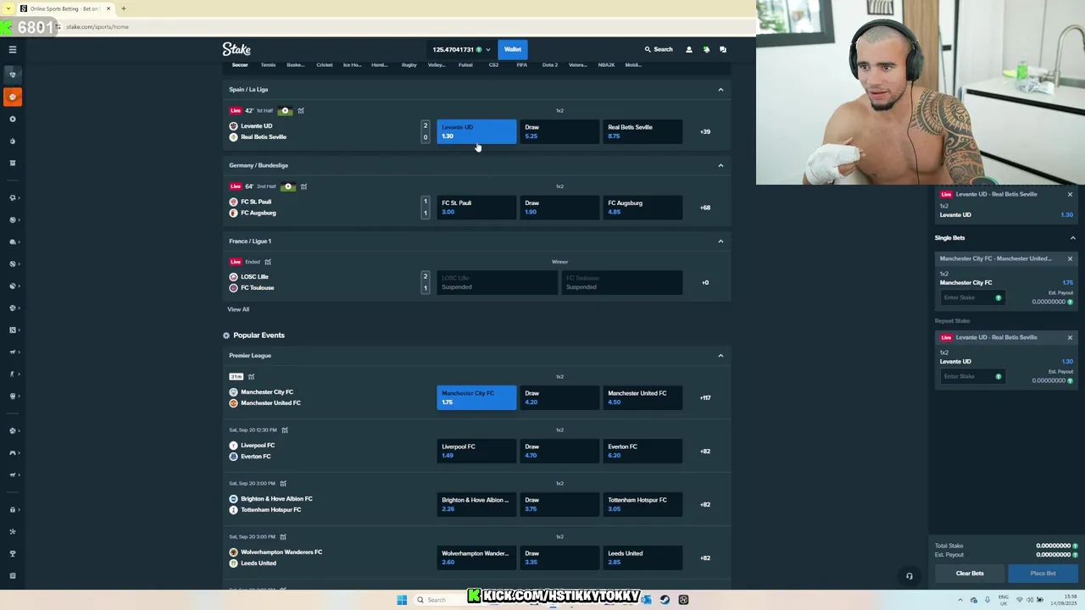Image resolution: width=1085 pixels, height=610 pixels.
Task: Select Manchester United FC 4.50 odds
Action: pyautogui.click(x=643, y=397)
